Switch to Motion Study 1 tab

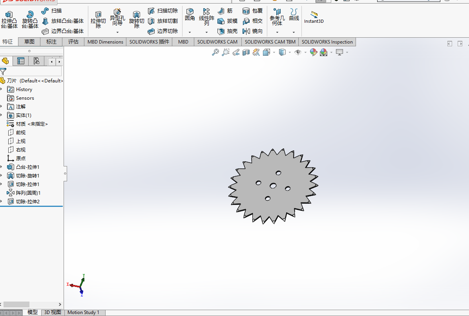tap(83, 312)
